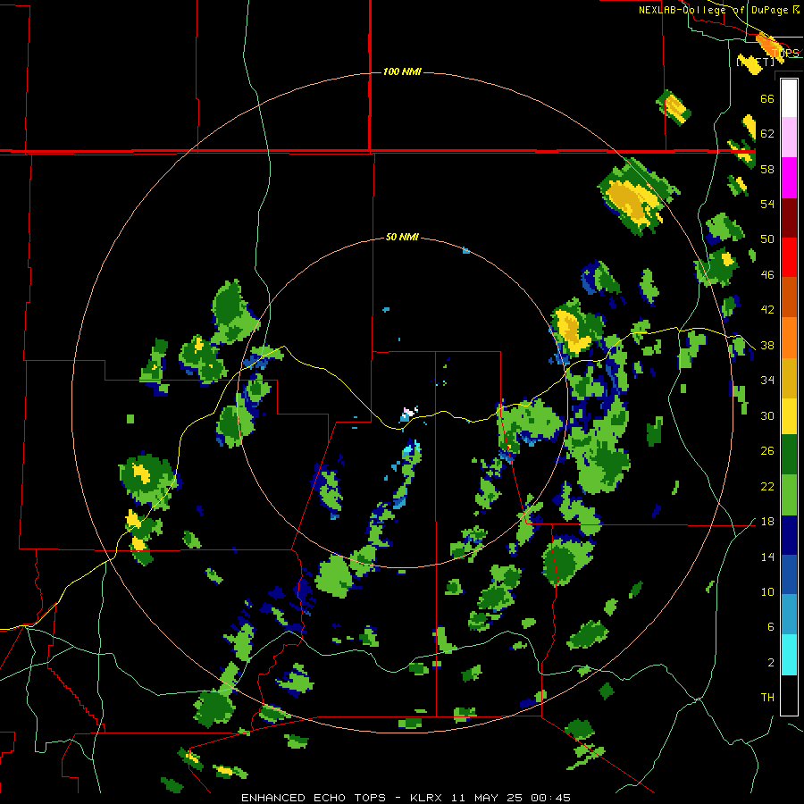
Task: Click the pink-white echo at radar center
Action: point(408,411)
